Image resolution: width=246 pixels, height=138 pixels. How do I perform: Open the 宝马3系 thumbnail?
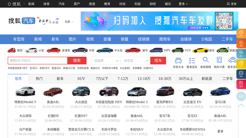coord(220,91)
